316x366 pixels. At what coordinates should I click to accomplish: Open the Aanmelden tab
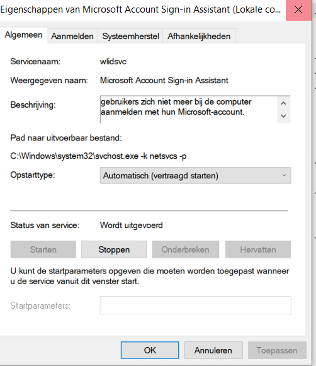(x=72, y=36)
